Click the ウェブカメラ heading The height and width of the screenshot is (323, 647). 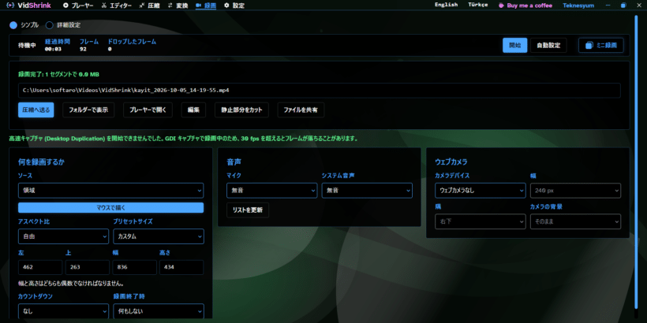point(451,162)
